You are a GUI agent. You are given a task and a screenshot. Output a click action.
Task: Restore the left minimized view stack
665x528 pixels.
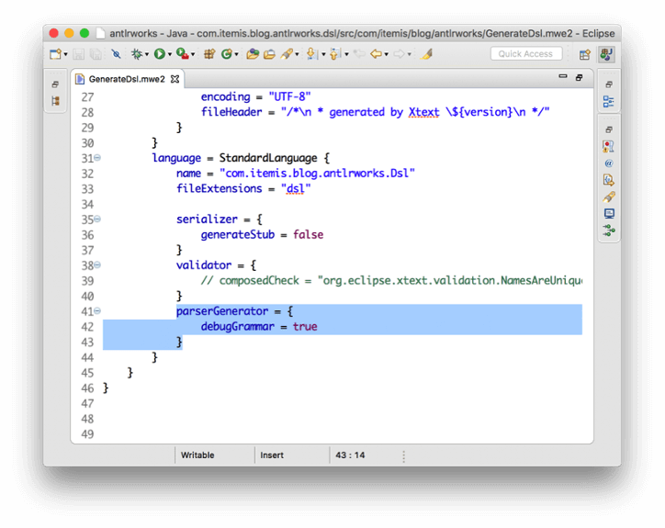(x=55, y=84)
